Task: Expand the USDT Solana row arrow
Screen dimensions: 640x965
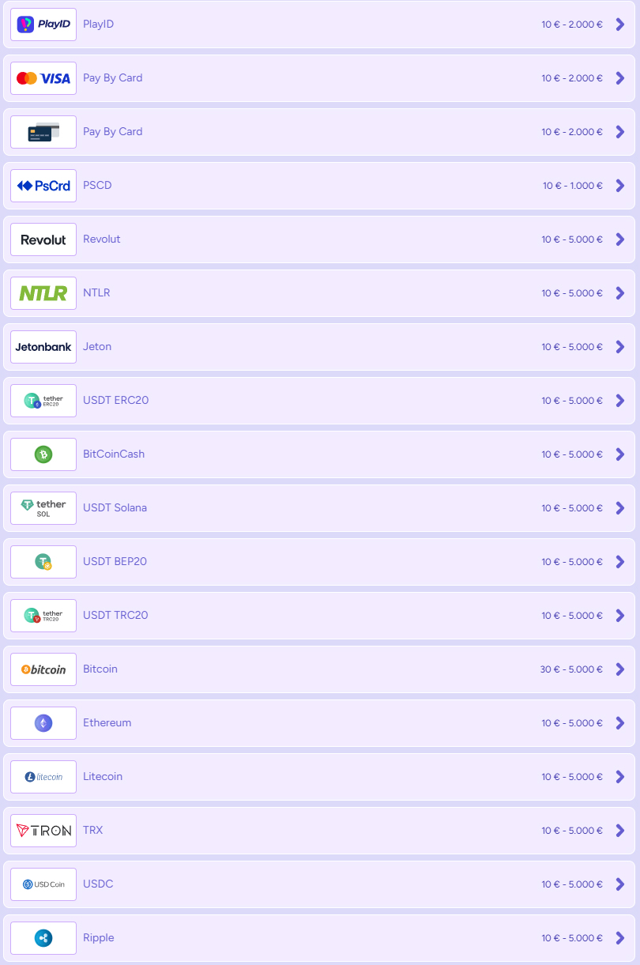Action: pos(620,508)
